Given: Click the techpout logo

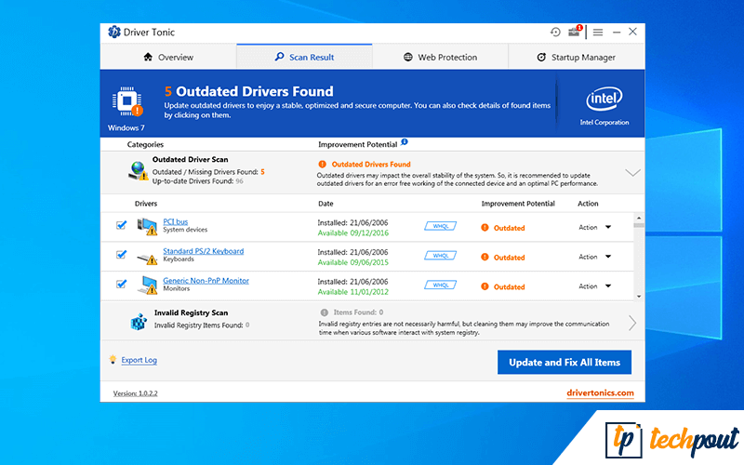Looking at the screenshot, I should pos(671,440).
